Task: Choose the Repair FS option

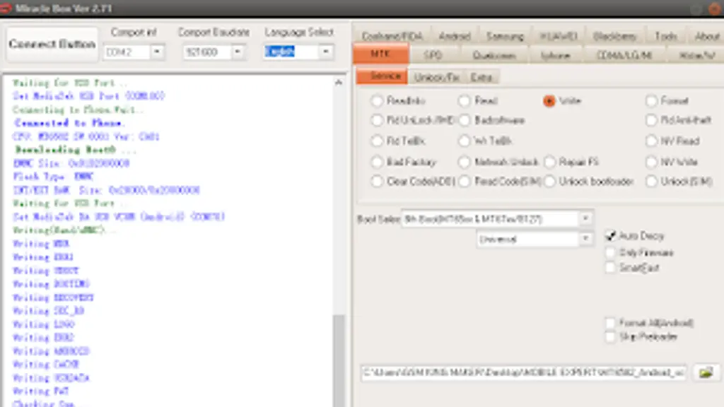Action: tap(549, 162)
